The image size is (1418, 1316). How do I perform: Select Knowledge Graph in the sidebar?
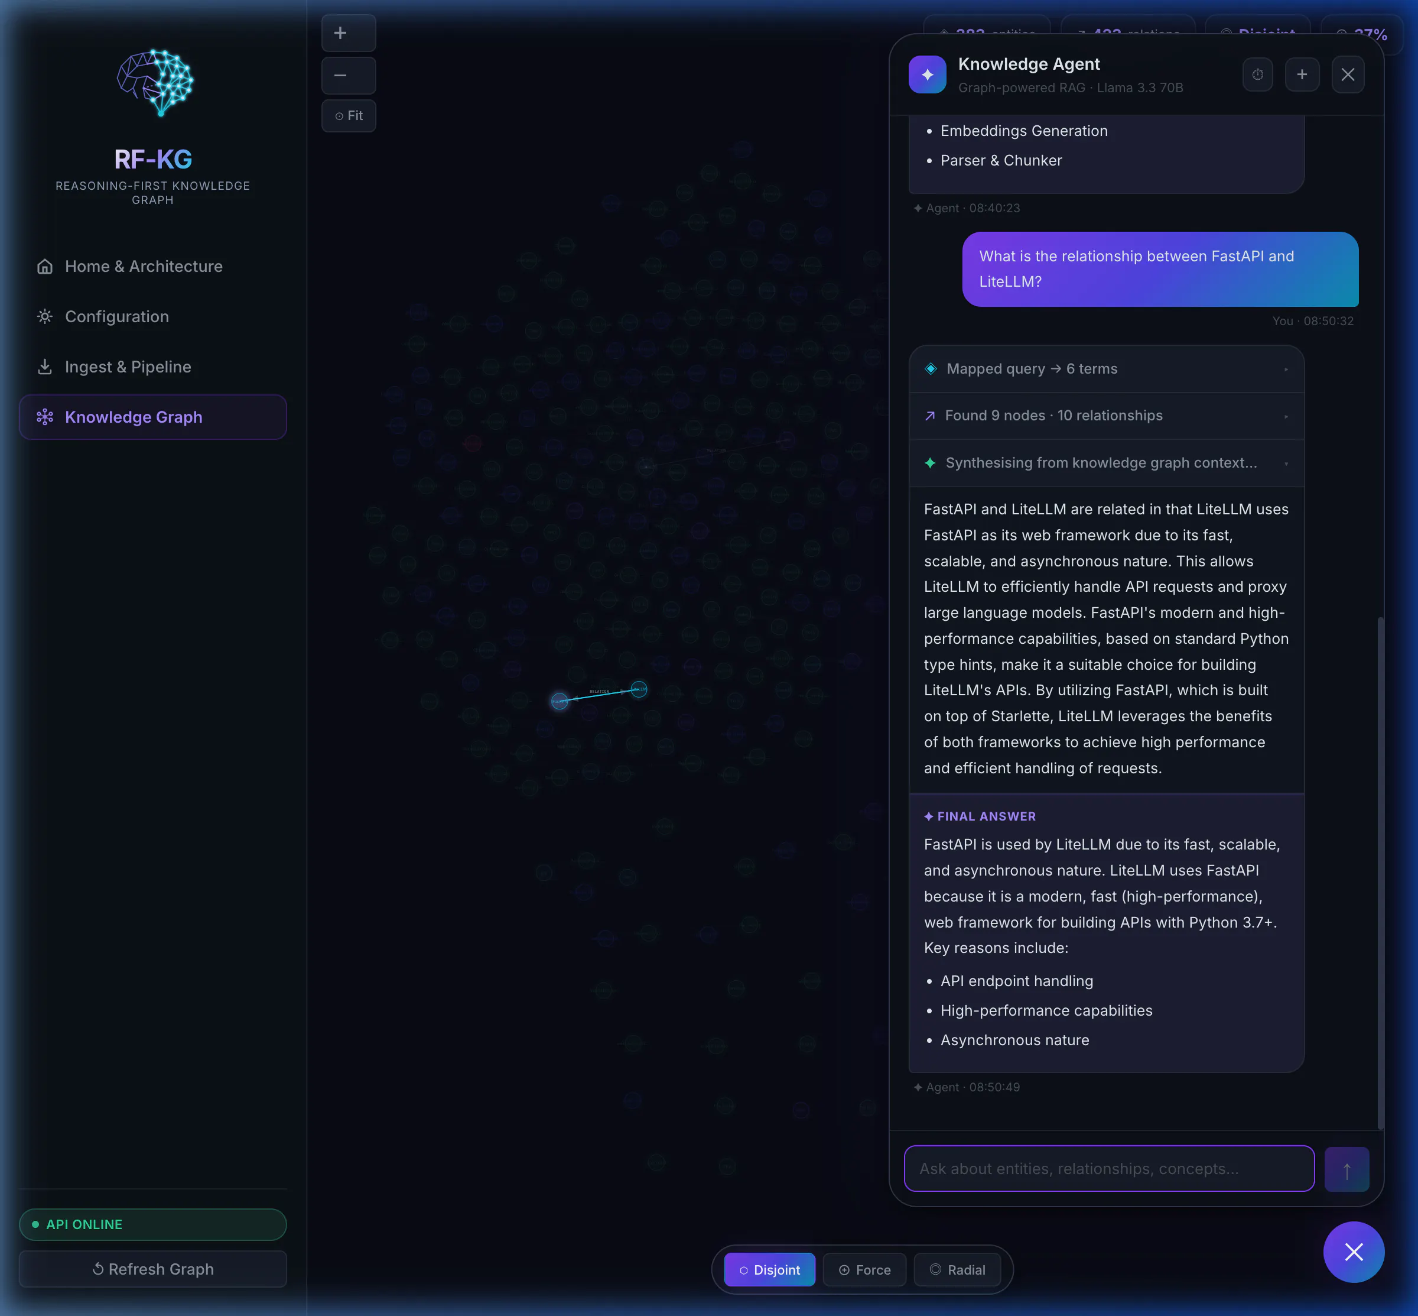153,417
